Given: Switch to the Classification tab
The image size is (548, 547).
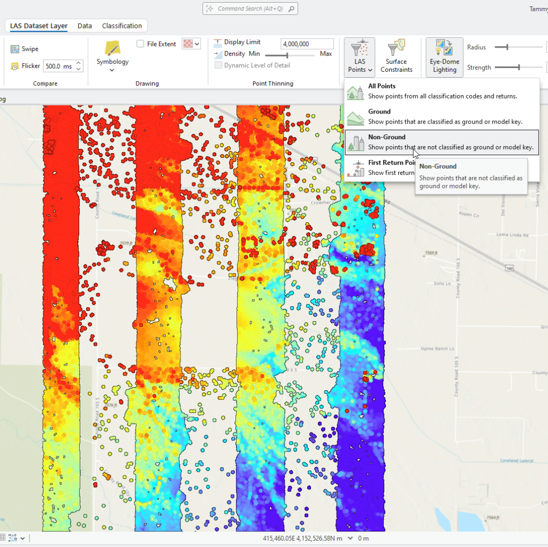Looking at the screenshot, I should point(121,25).
